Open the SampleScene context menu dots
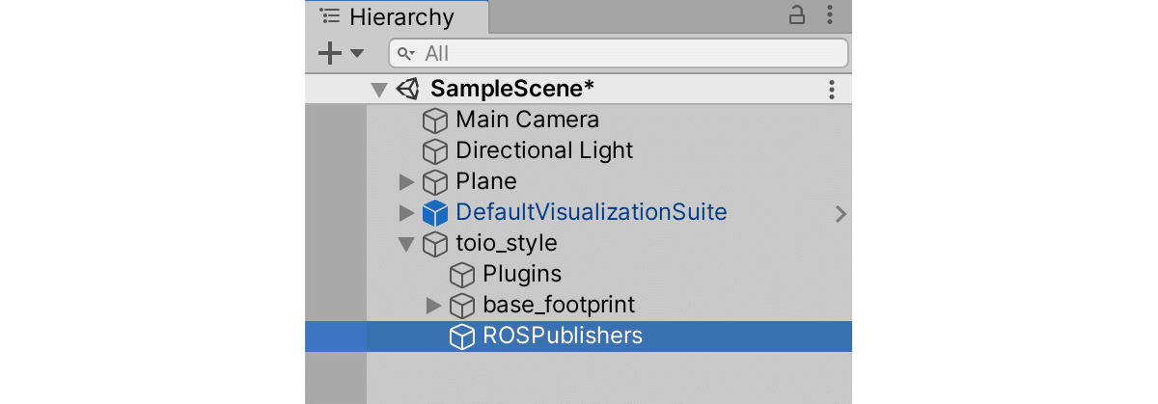This screenshot has height=404, width=1158. pyautogui.click(x=832, y=90)
